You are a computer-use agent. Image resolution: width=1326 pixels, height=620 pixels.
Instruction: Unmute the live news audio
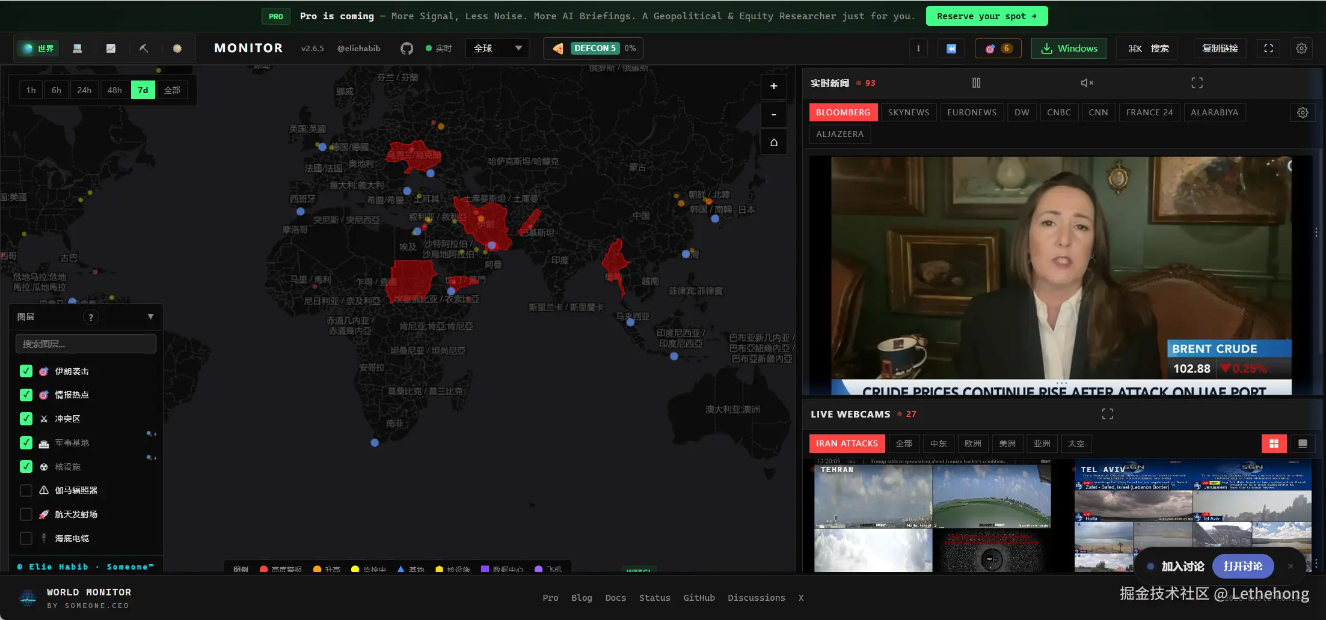1087,83
